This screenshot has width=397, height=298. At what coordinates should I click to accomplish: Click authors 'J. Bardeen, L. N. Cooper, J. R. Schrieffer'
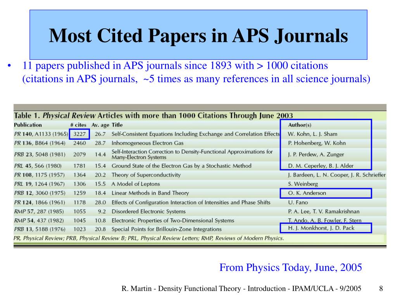(337, 175)
